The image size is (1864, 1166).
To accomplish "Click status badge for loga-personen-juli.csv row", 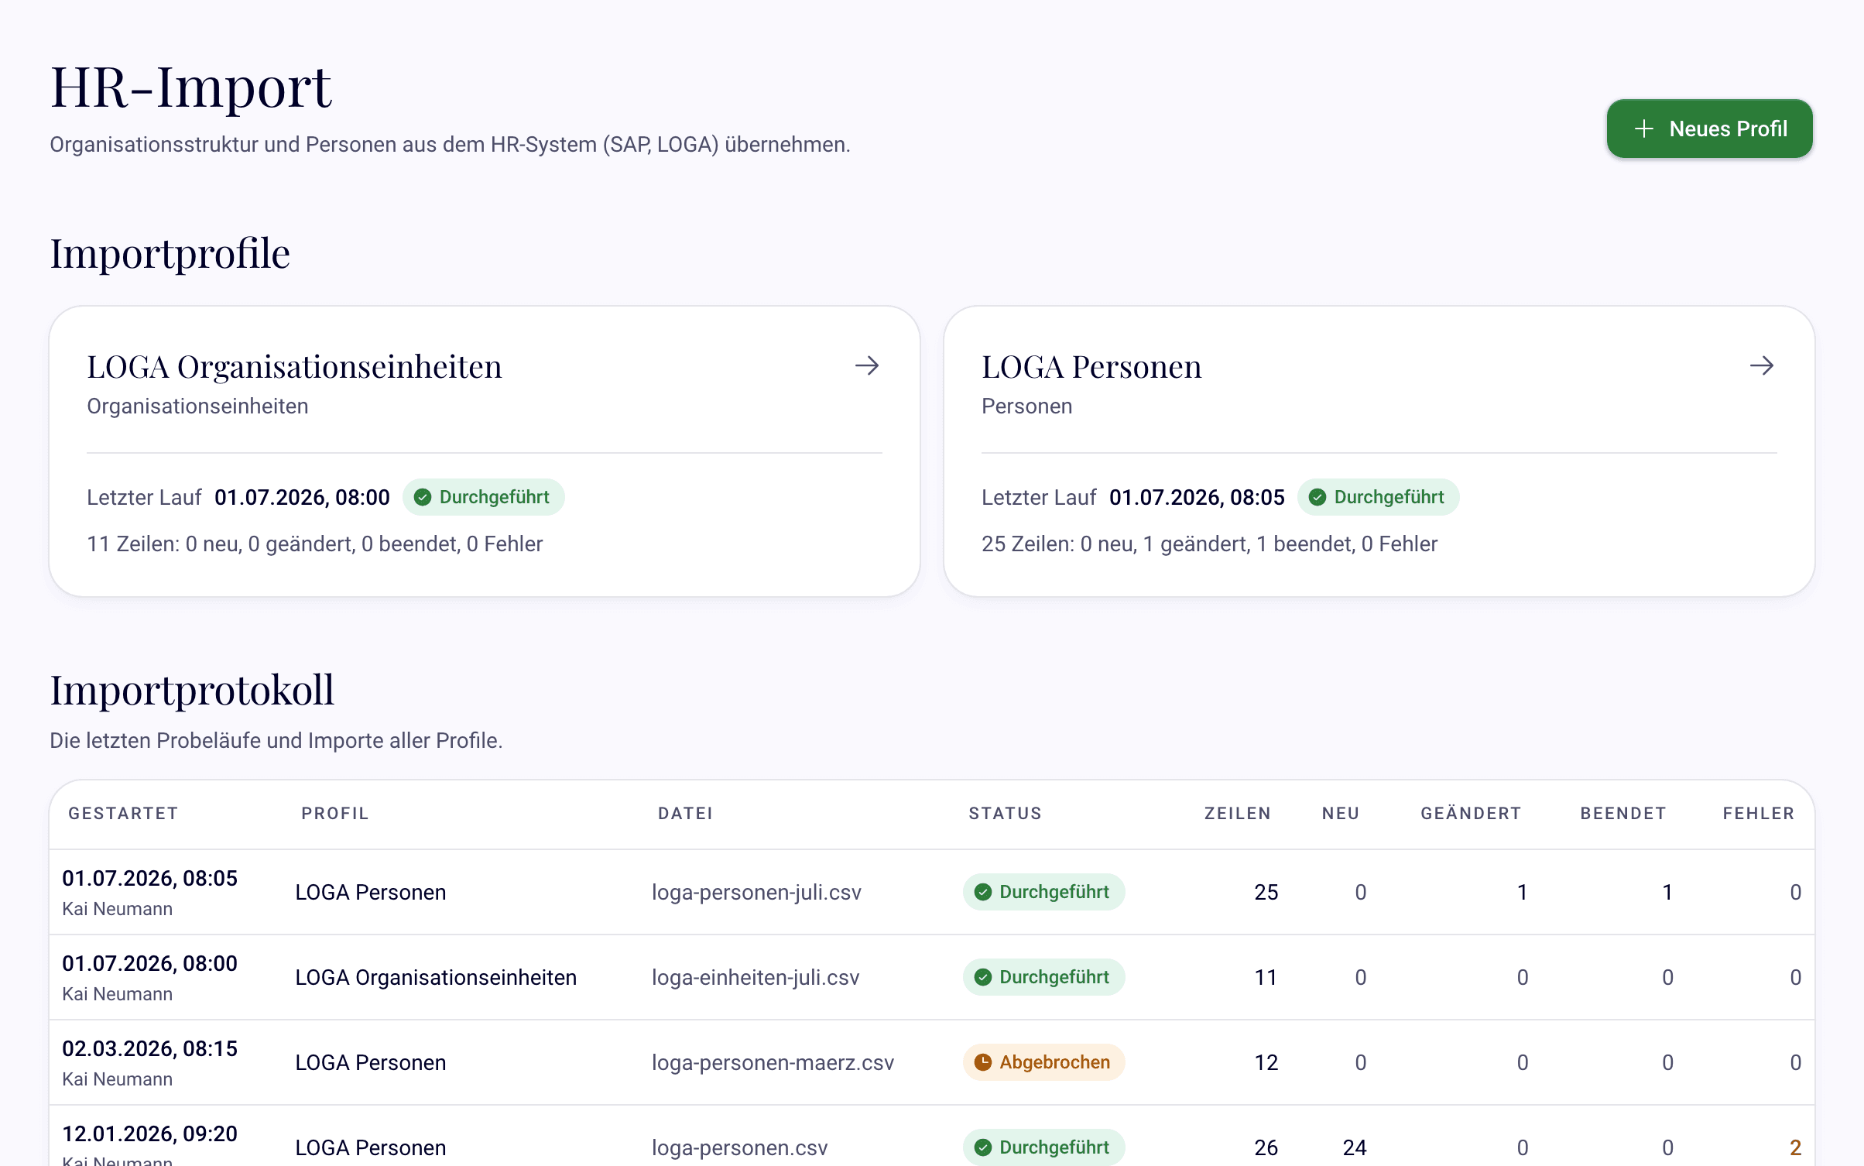I will [x=1043, y=892].
